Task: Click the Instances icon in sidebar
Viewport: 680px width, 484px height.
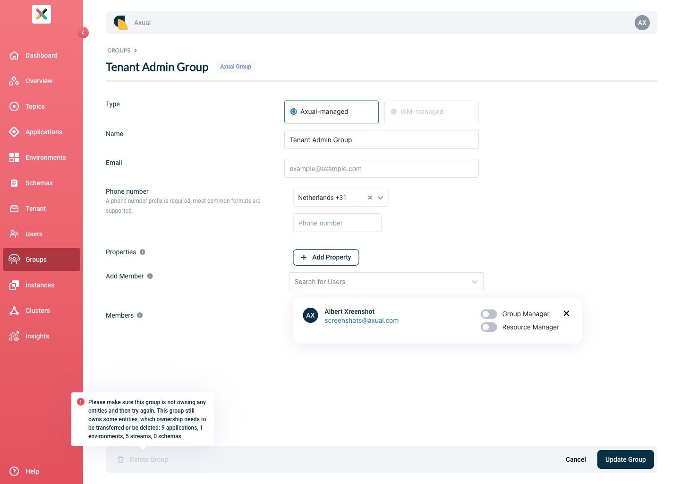Action: [14, 285]
